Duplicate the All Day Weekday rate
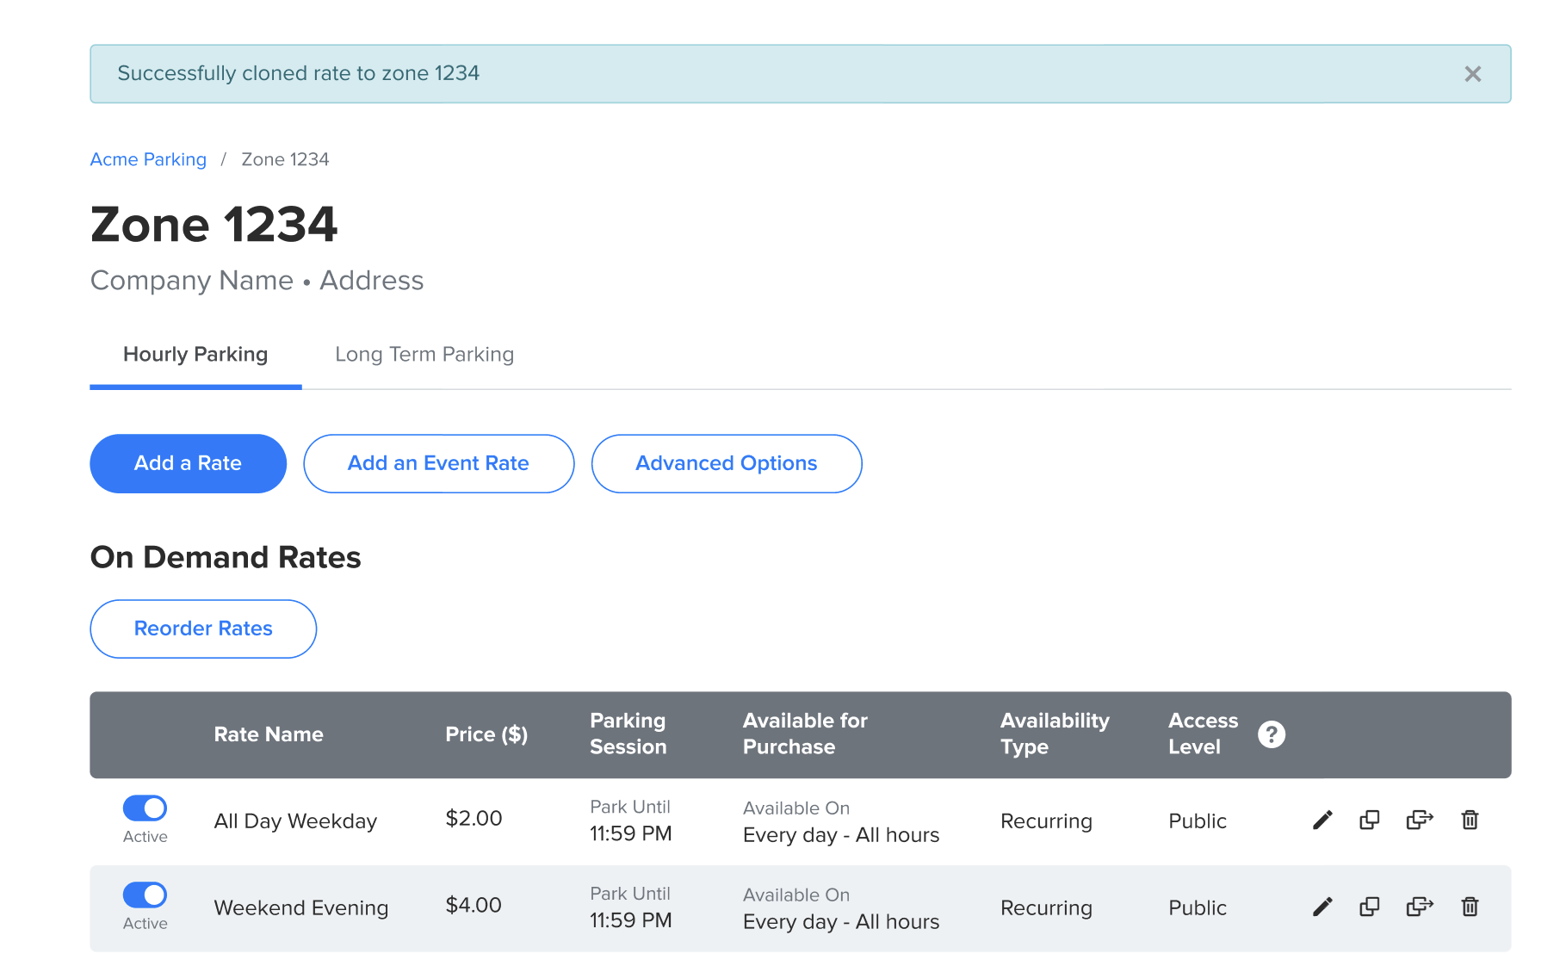The width and height of the screenshot is (1560, 966). pyautogui.click(x=1369, y=820)
